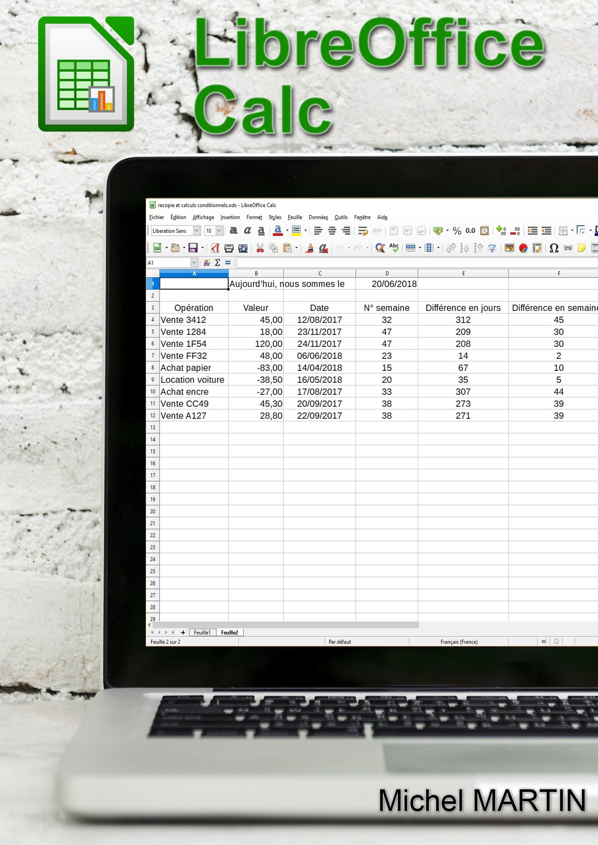Open the Données menu
The image size is (598, 845).
[x=318, y=217]
